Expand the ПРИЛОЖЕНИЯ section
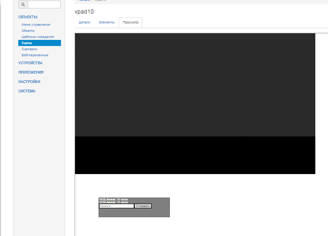328x236 pixels. tap(31, 72)
